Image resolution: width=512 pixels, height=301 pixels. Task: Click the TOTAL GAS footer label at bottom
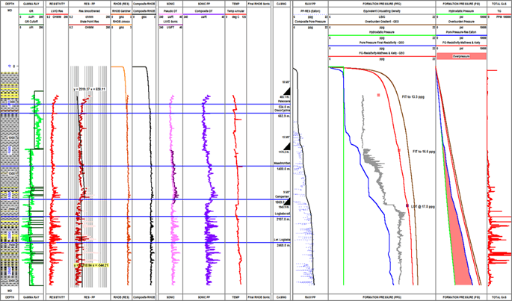point(499,297)
